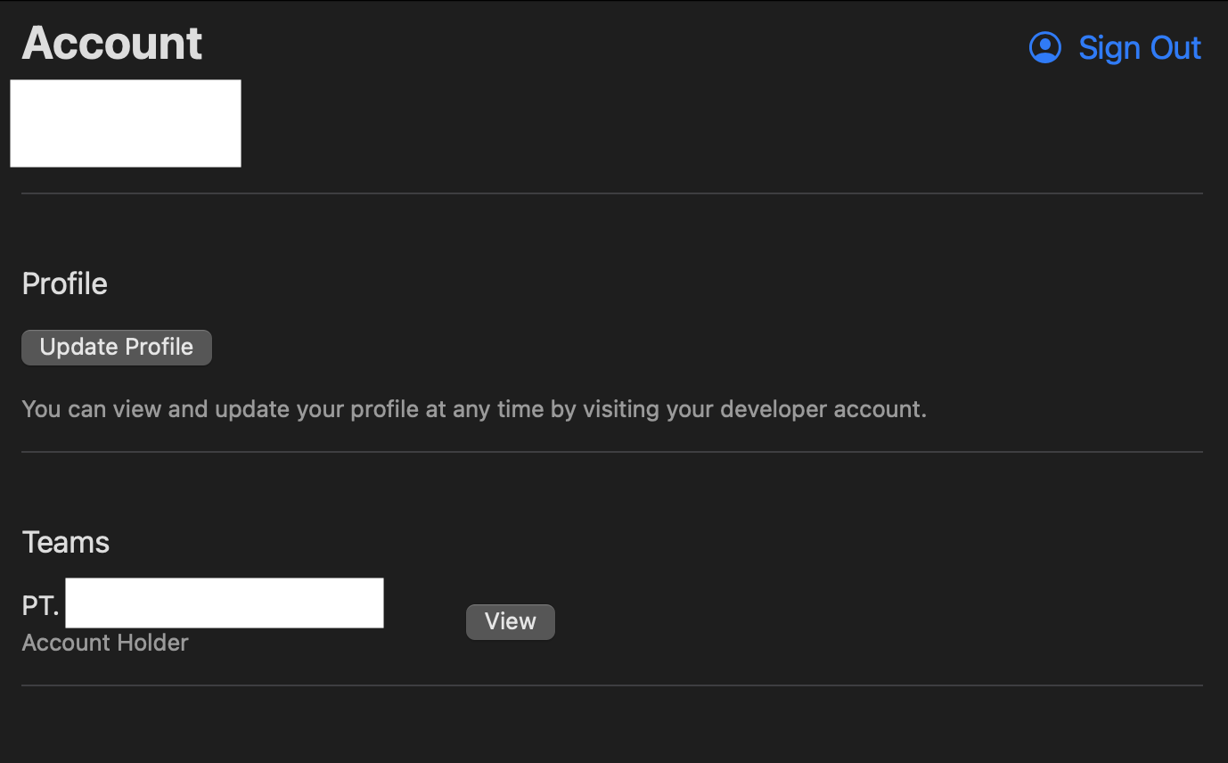Click the PT. team name prefix
1228x763 pixels.
point(40,606)
